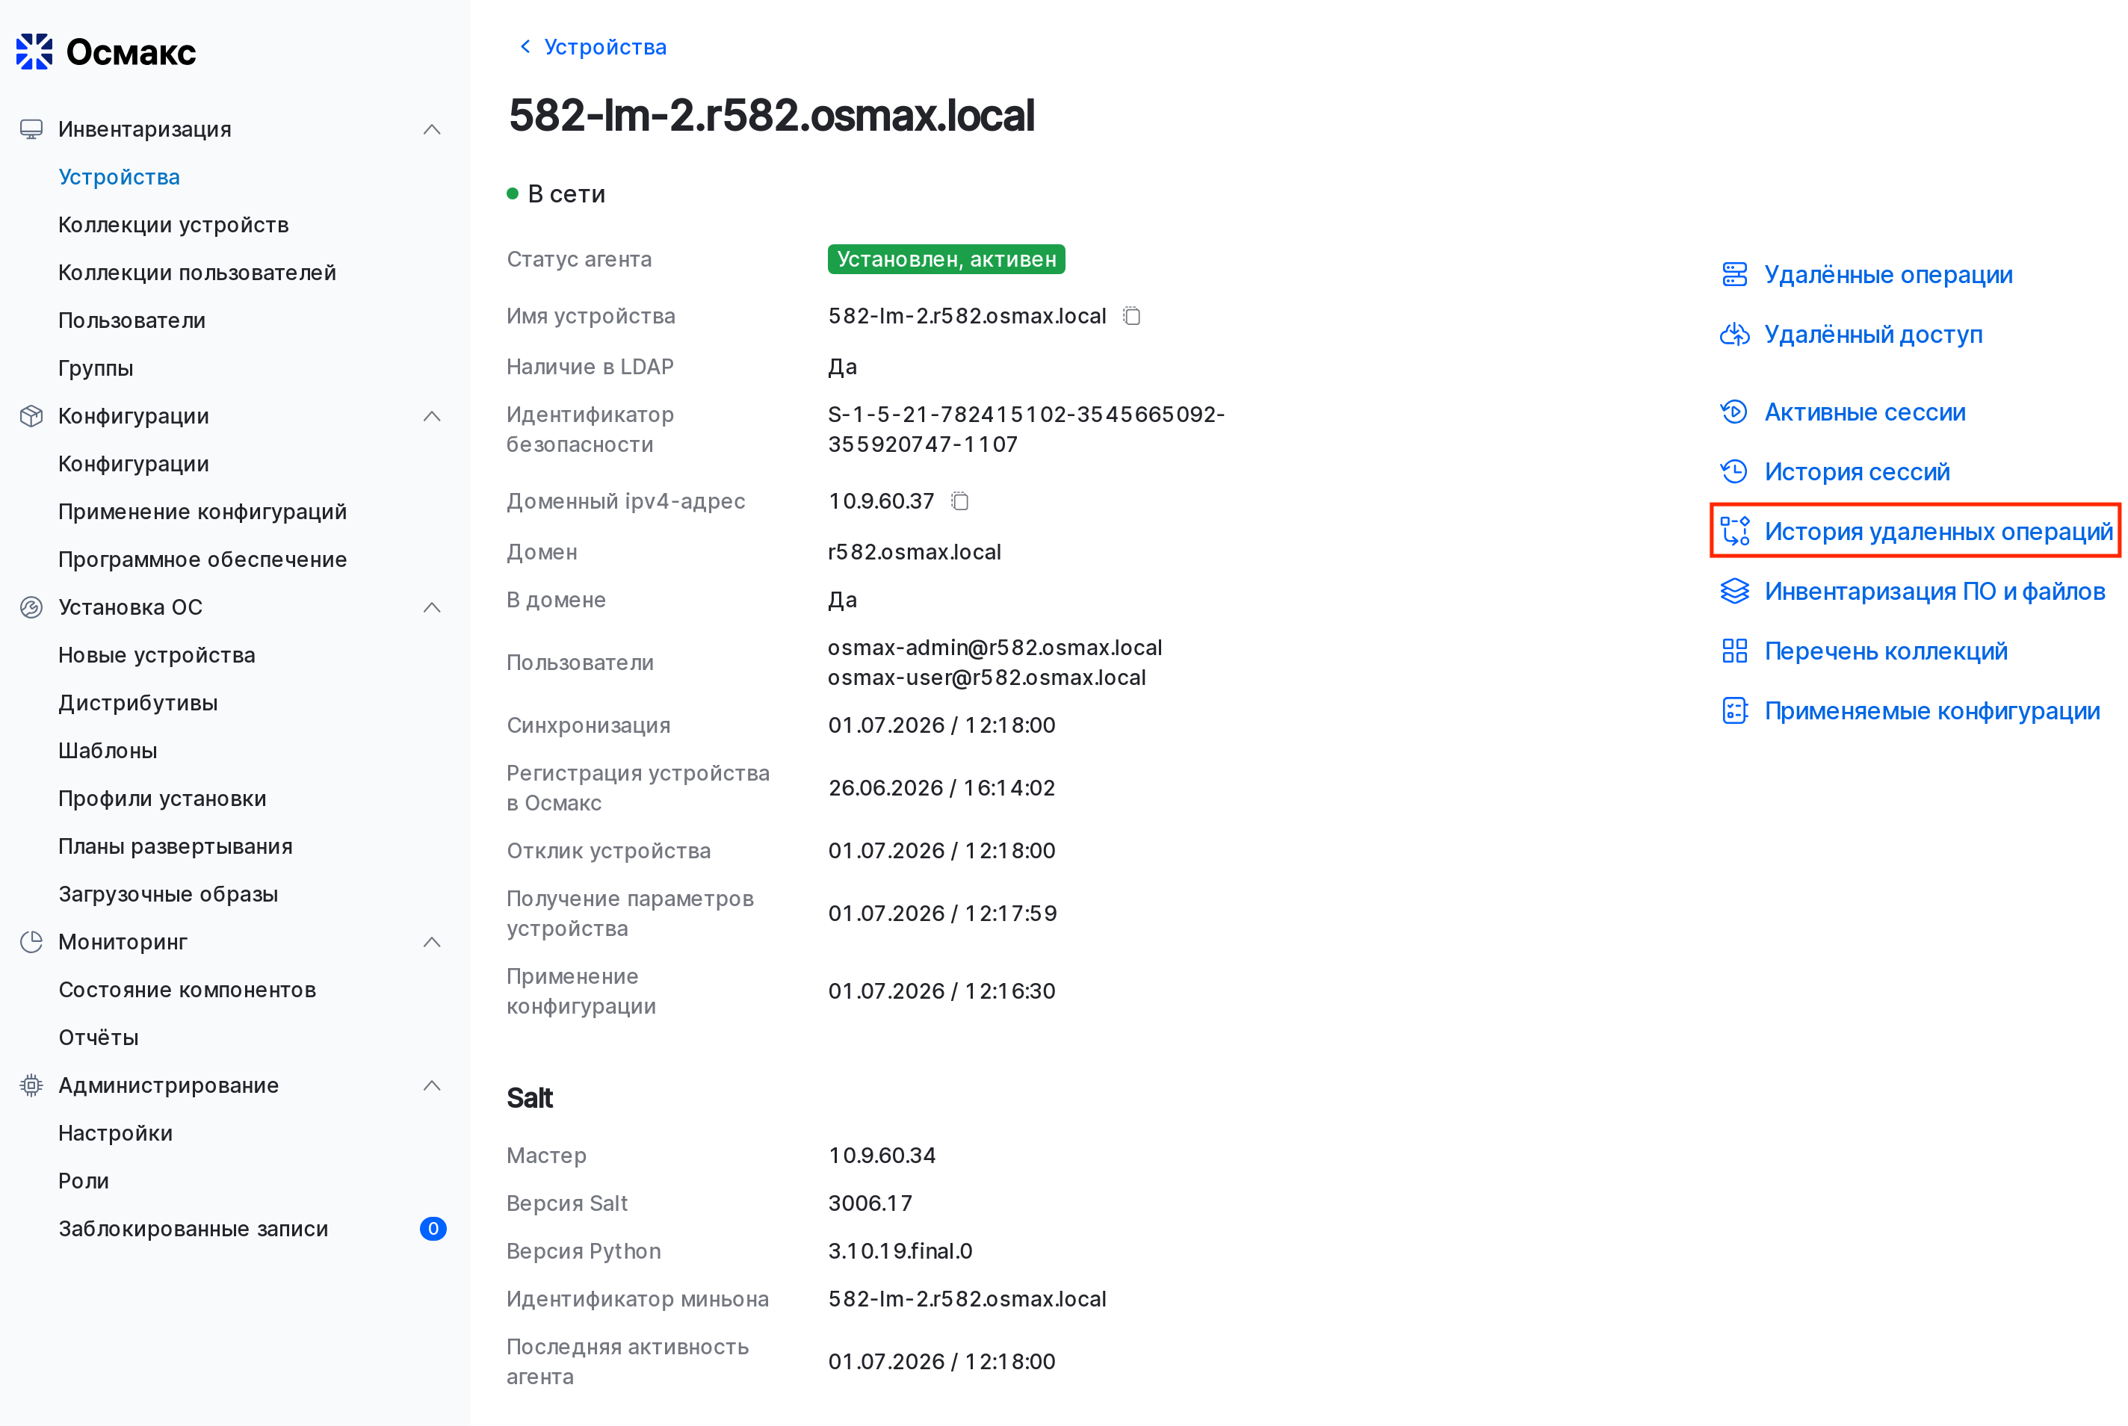Open the Активные сессии link
Viewport: 2128px width, 1426px height.
click(x=1864, y=412)
